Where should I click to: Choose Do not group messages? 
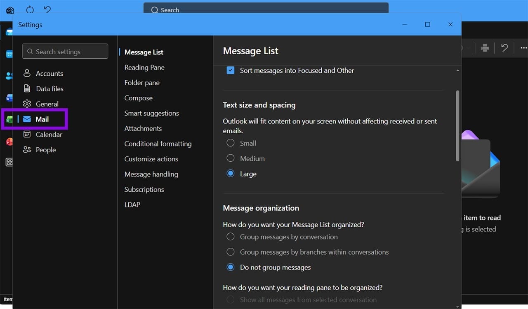coord(231,267)
